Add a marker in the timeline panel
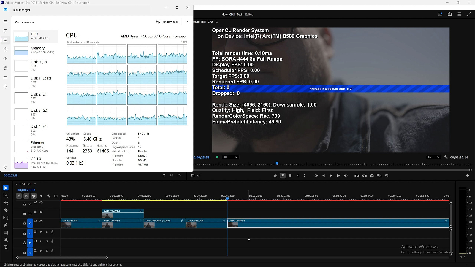 click(x=41, y=196)
